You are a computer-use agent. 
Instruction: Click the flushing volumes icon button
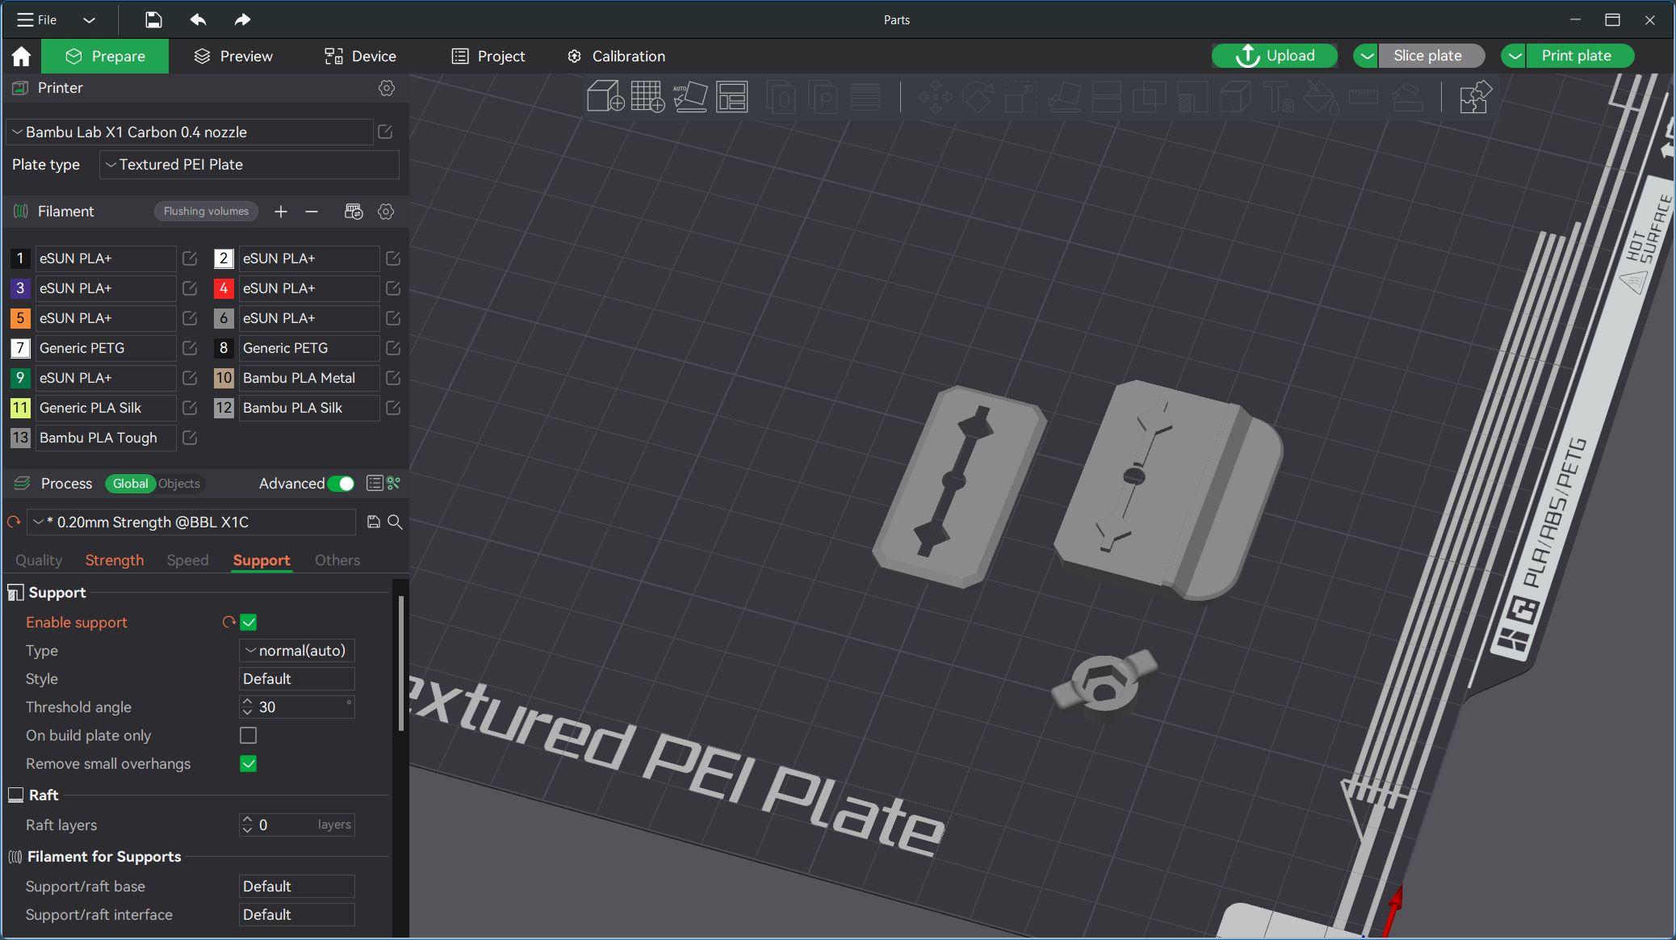pyautogui.click(x=205, y=211)
